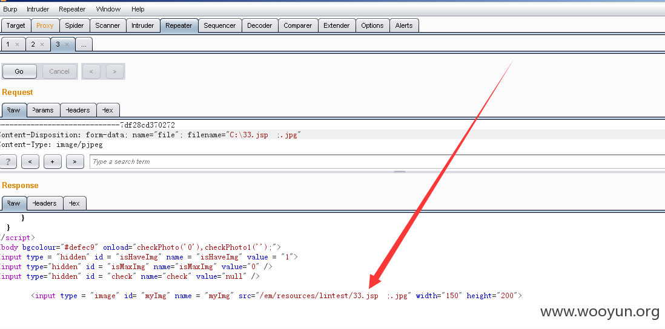Click the closing /script tag line
The image size is (665, 329).
[x=18, y=238]
